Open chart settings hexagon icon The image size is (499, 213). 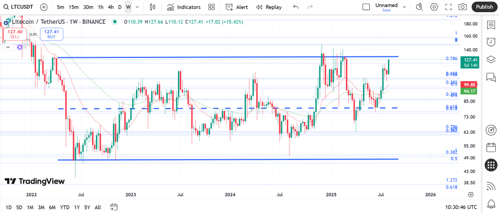[434, 7]
